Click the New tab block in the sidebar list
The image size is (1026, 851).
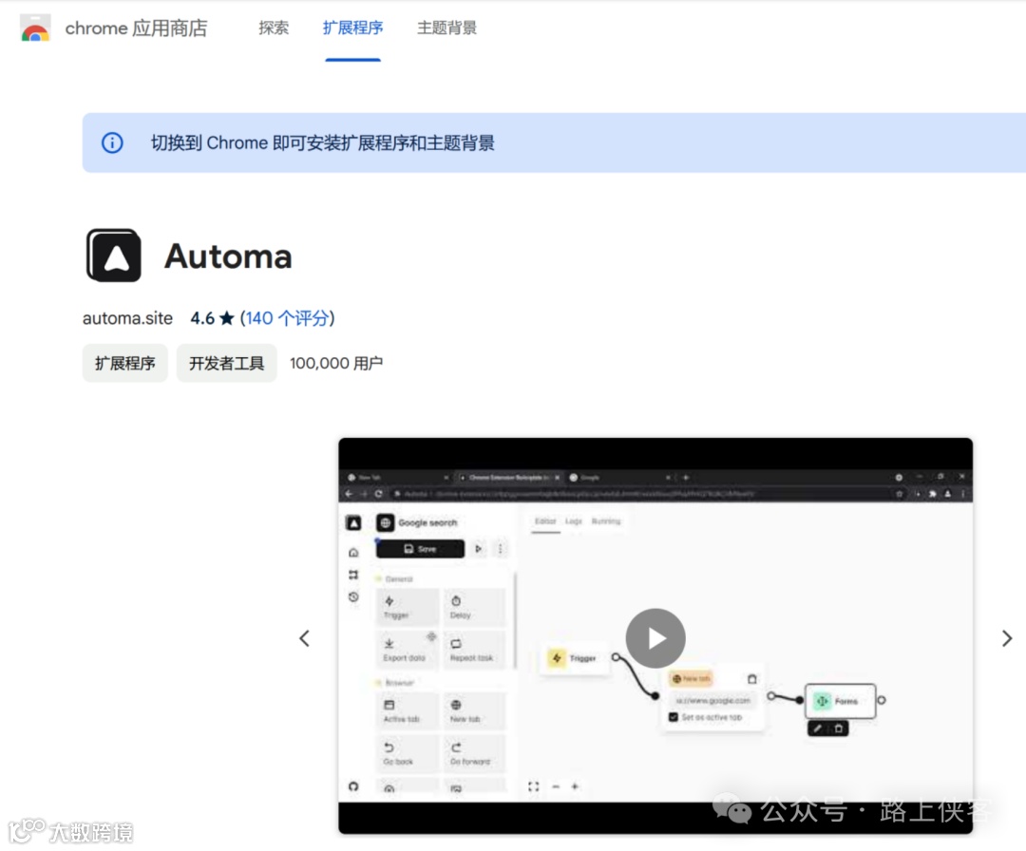[474, 711]
